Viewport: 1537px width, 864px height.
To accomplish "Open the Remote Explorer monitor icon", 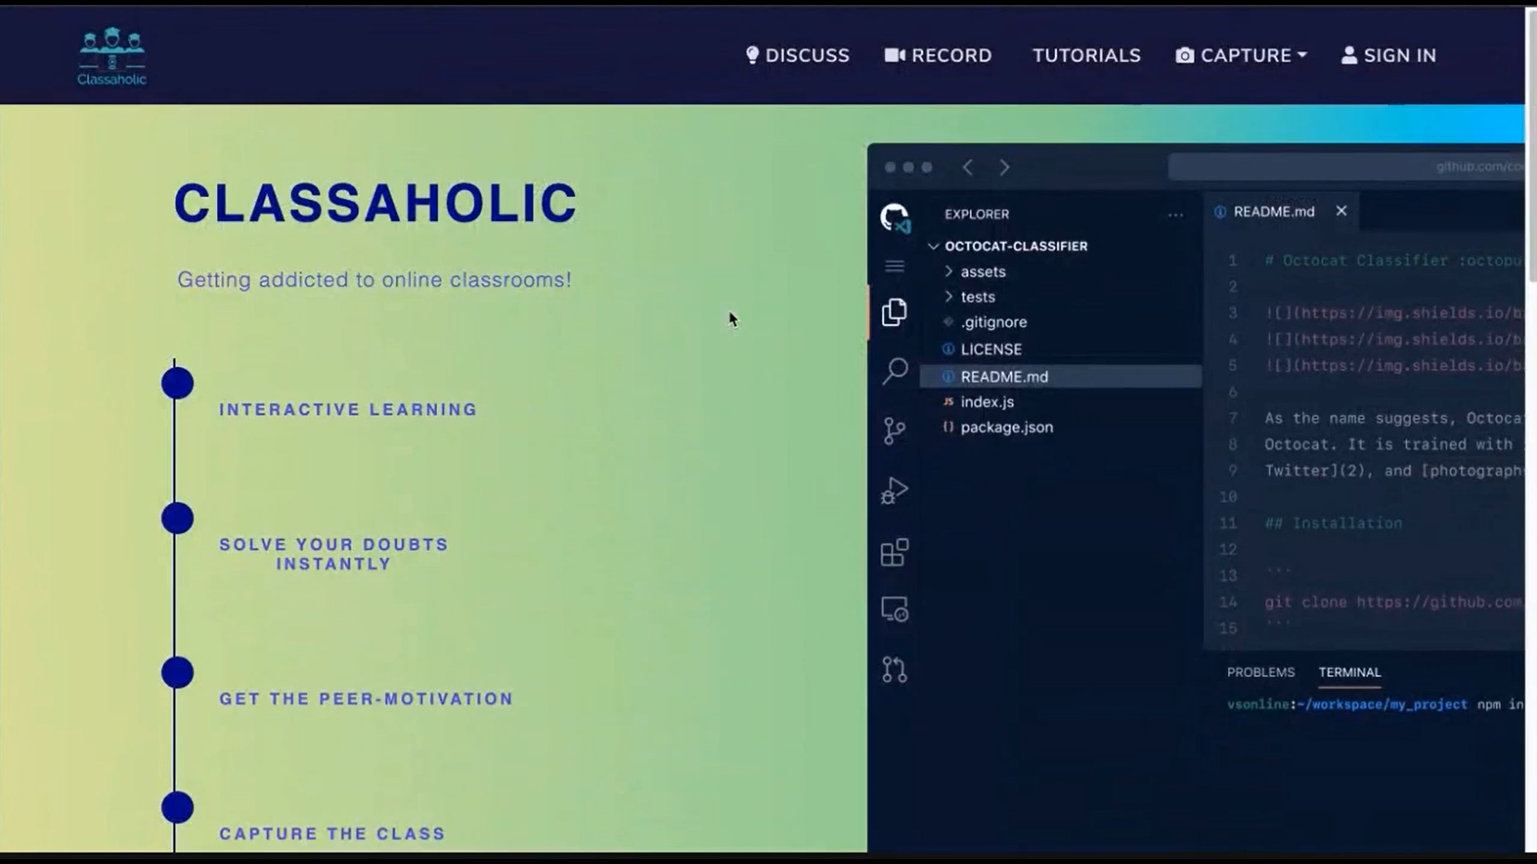I will click(894, 610).
